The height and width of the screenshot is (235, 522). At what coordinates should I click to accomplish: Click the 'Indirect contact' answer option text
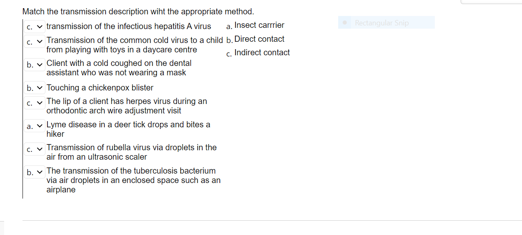point(262,53)
